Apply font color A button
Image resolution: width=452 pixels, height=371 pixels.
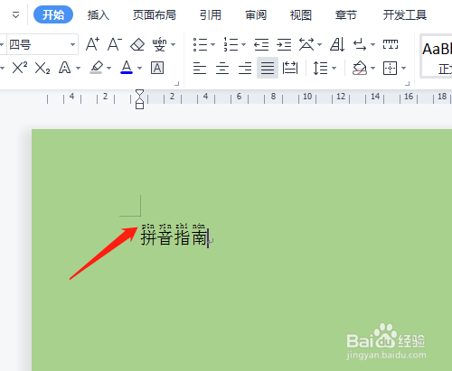click(127, 68)
